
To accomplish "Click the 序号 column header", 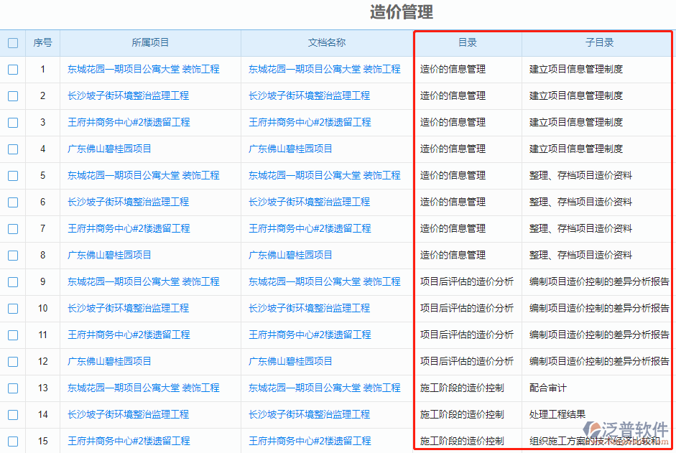I will (42, 43).
